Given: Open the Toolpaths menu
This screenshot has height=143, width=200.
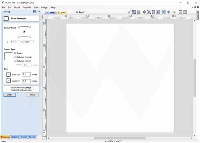Looking at the screenshot, I should pyautogui.click(x=27, y=7).
